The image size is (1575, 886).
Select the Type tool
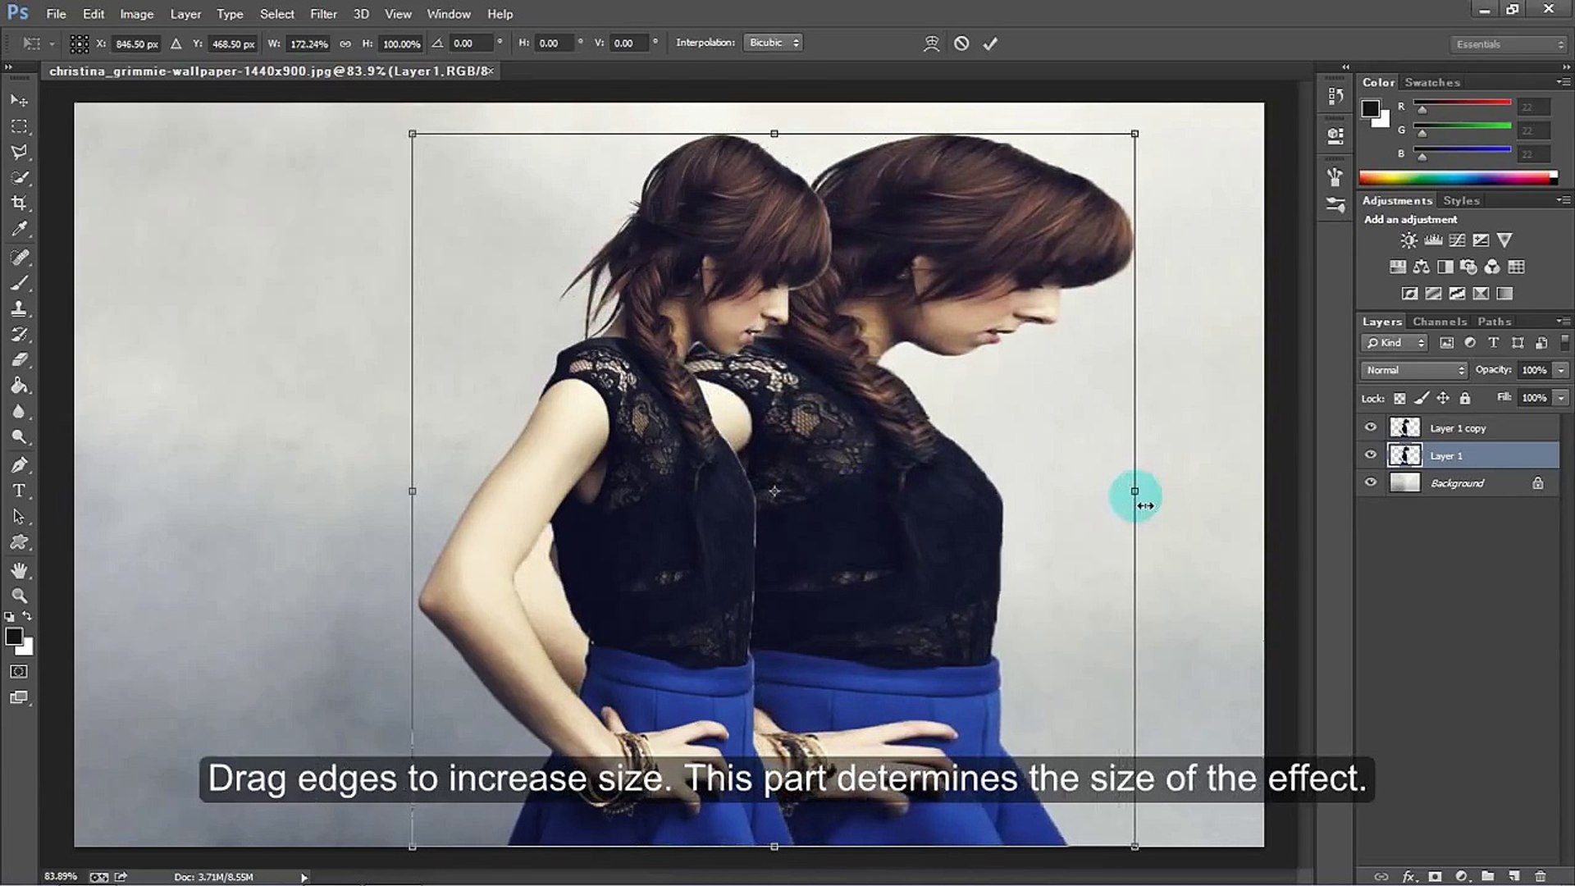[19, 491]
